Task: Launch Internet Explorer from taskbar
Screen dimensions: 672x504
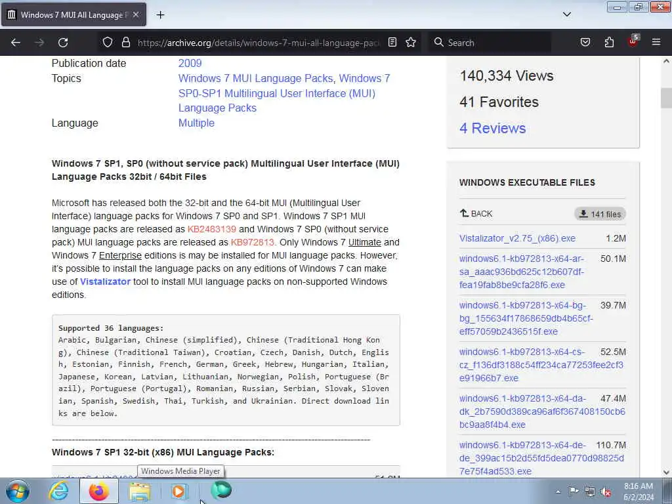Action: [58, 491]
